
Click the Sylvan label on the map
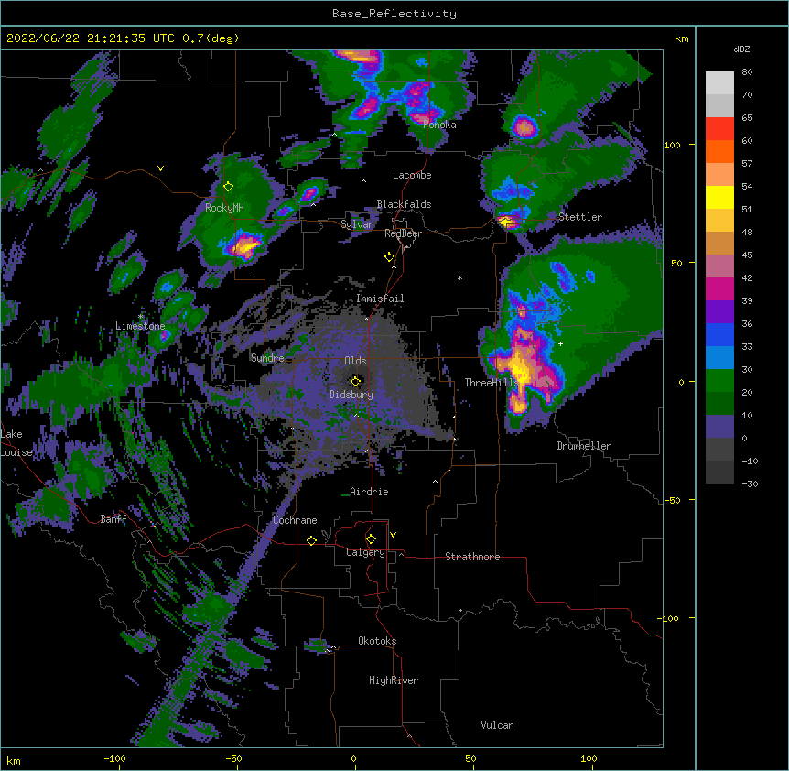pos(357,224)
